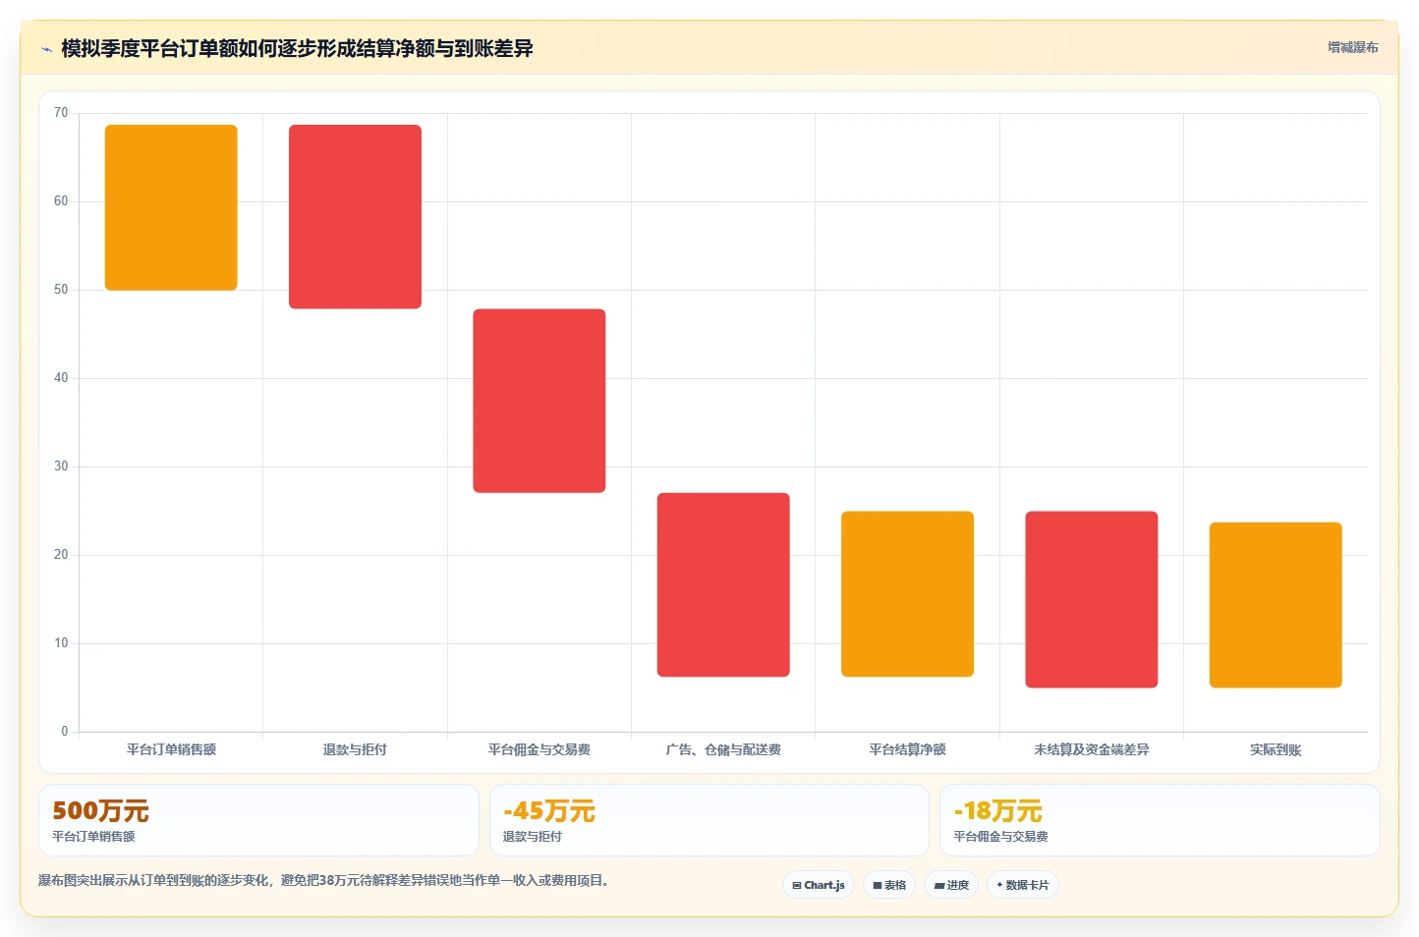Click the 平台订单销售额 caption under 500万元
Screen dimensions: 1419x937
[x=93, y=837]
